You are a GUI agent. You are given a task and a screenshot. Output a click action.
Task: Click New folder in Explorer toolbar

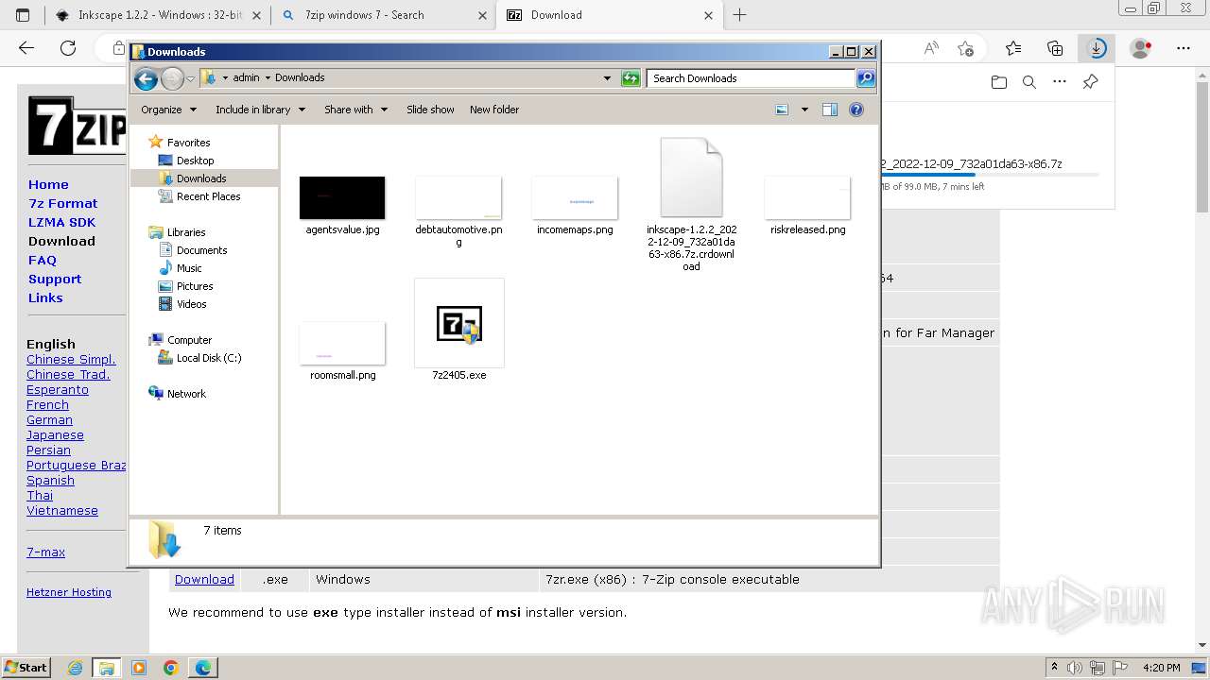coord(494,110)
